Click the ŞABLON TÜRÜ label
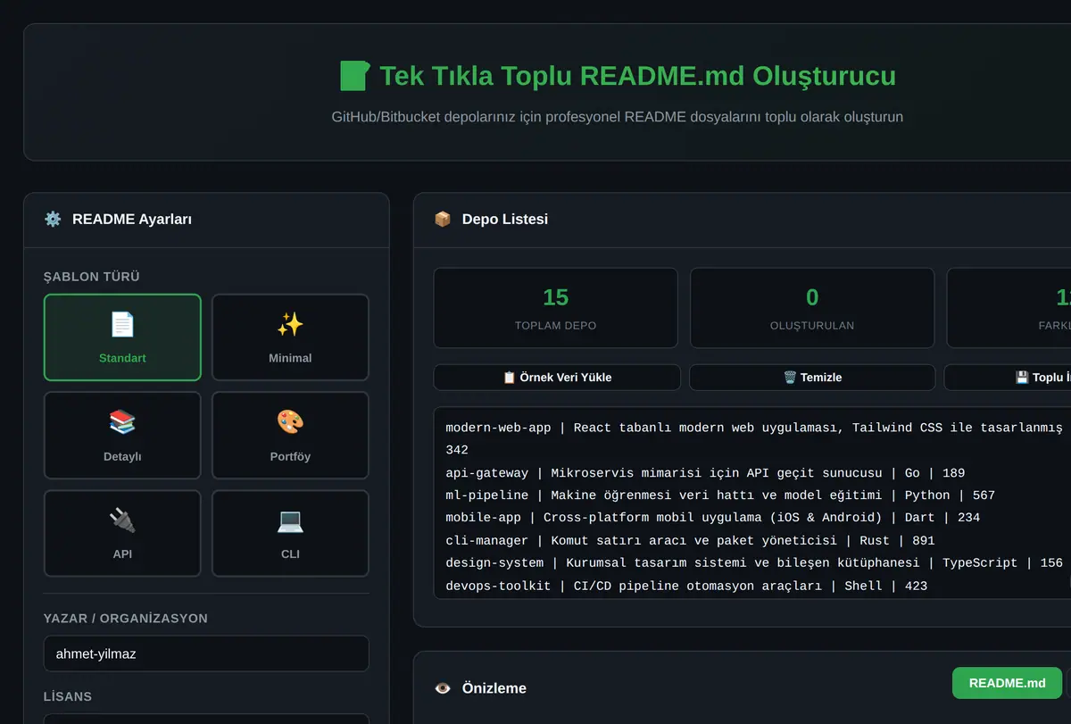 91,277
